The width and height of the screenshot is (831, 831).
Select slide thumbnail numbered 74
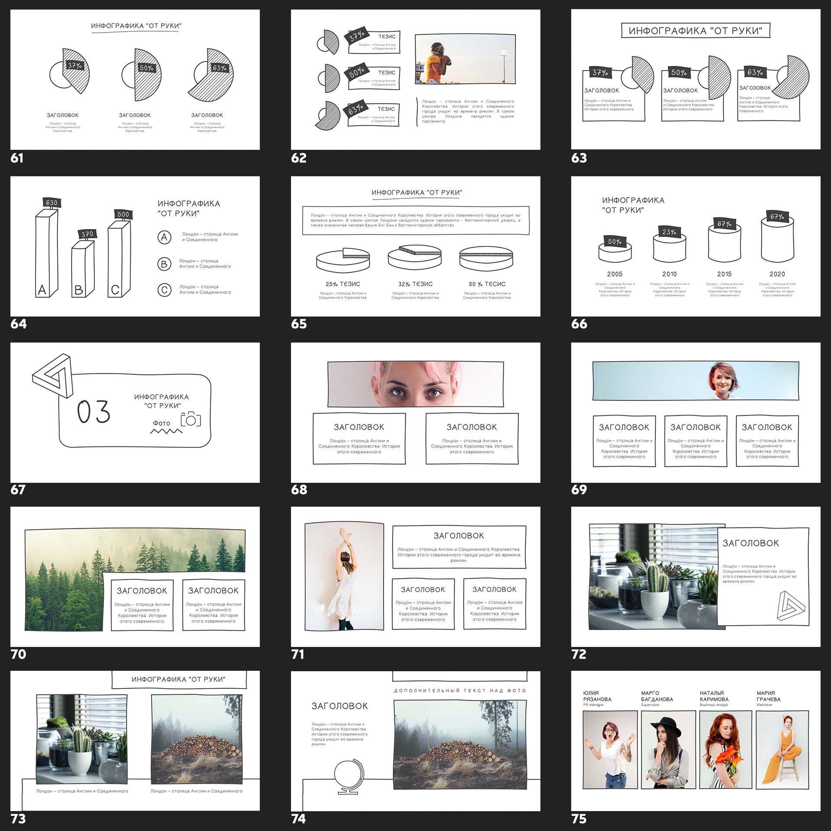point(416,741)
